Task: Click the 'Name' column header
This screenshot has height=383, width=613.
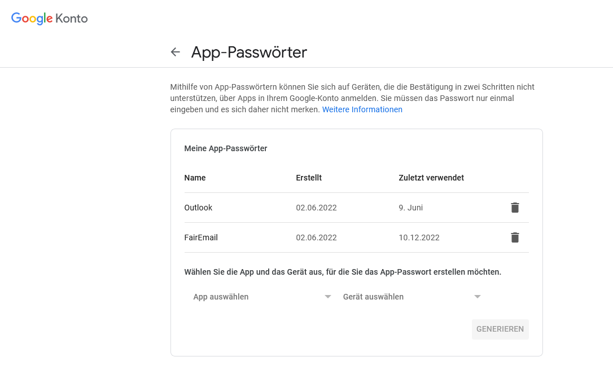Action: click(x=195, y=178)
